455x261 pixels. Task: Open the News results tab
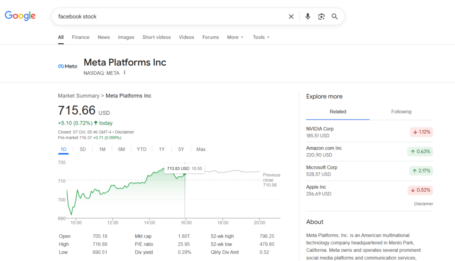[x=104, y=37]
